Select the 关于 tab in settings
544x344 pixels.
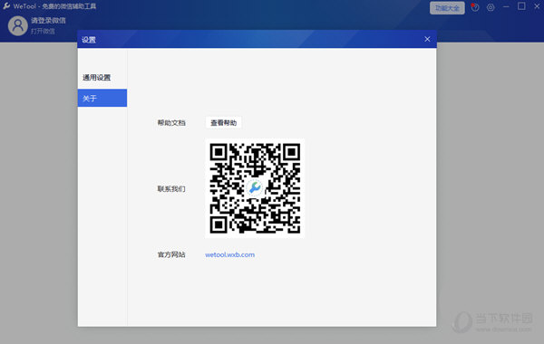(102, 98)
